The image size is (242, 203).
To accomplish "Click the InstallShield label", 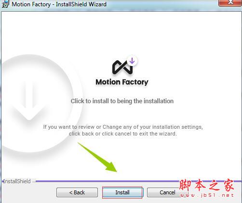I will (x=17, y=181).
